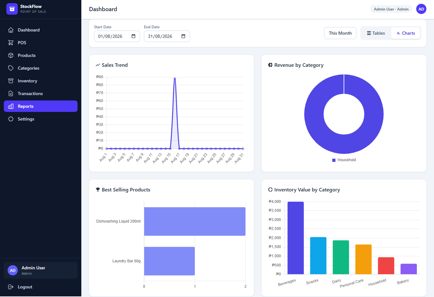Click the Products box icon
The image size is (434, 297).
point(11,55)
